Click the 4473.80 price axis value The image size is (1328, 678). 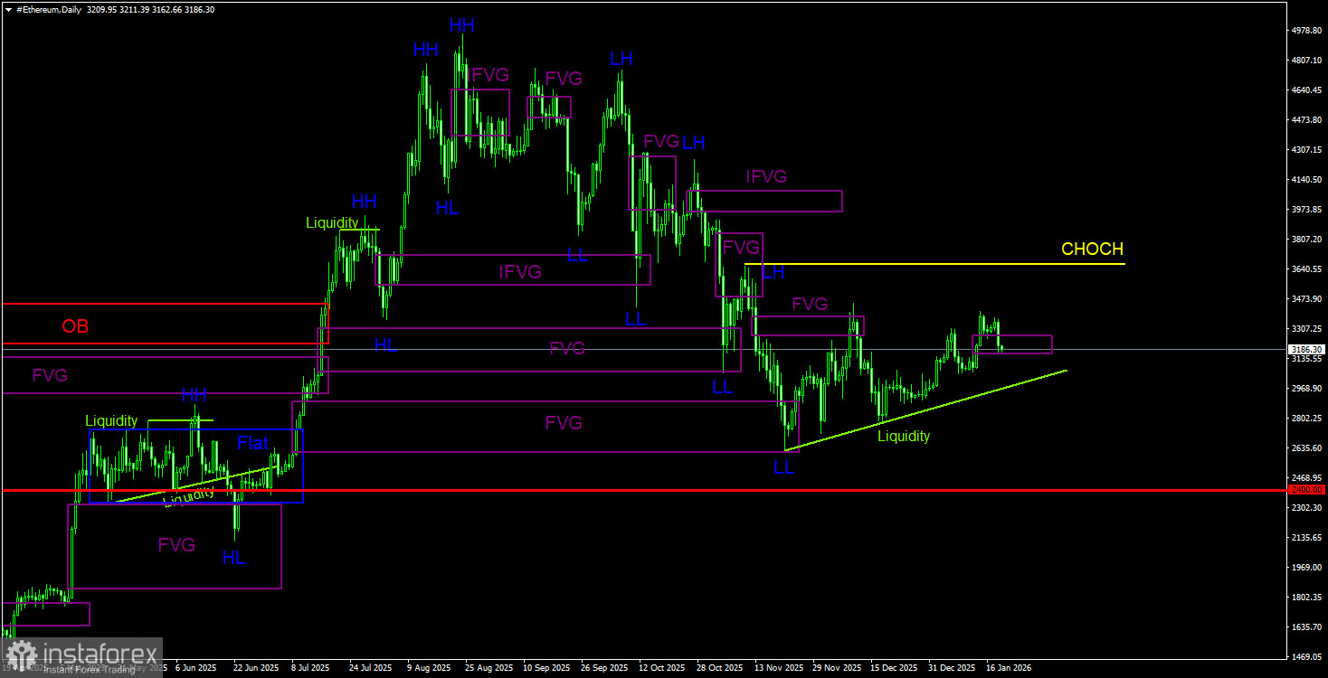[1306, 119]
